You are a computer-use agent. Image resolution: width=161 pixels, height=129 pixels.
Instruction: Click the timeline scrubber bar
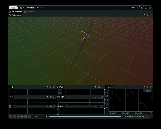click(x=86, y=116)
